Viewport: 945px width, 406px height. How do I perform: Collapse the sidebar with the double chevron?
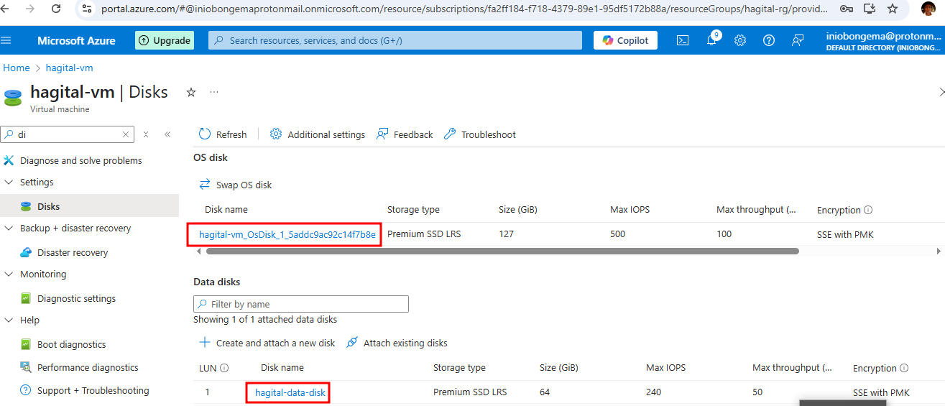167,134
